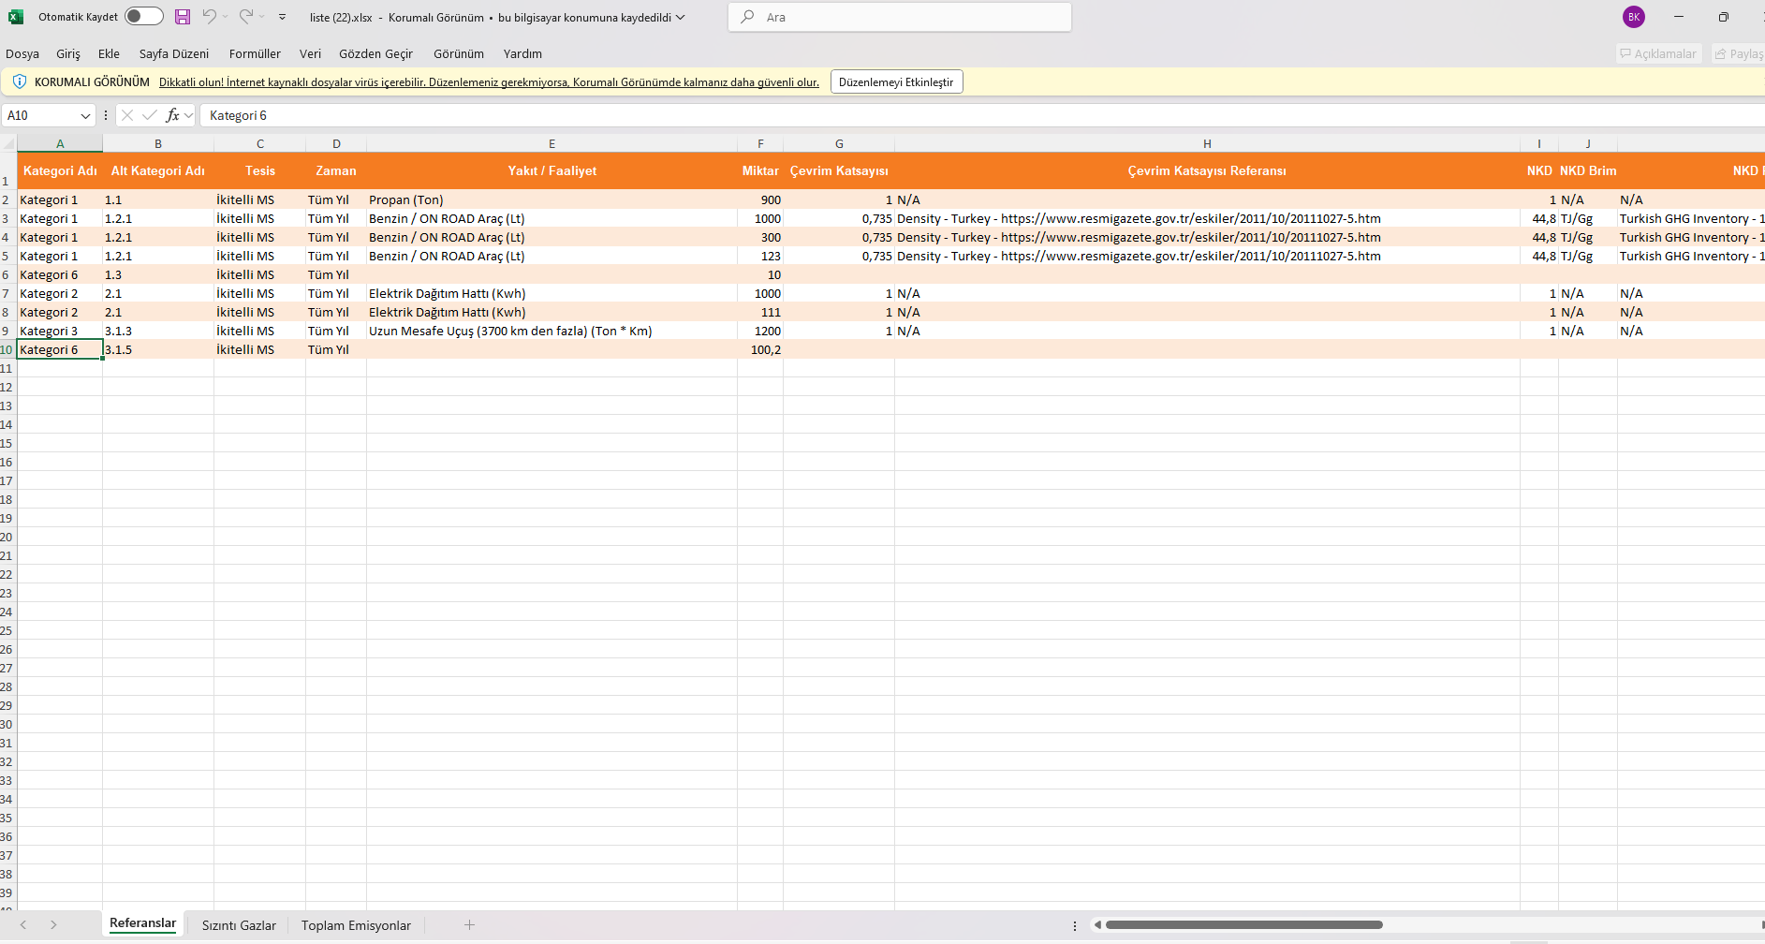Open the Gözden Geçir ribbon tab

click(375, 54)
